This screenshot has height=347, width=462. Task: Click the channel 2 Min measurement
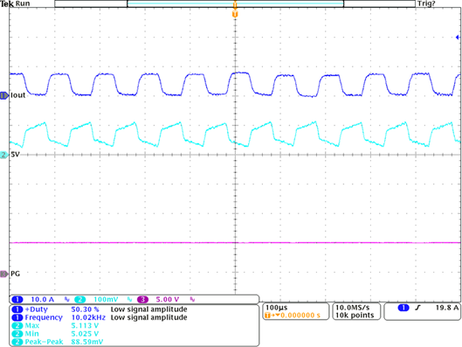[55, 334]
